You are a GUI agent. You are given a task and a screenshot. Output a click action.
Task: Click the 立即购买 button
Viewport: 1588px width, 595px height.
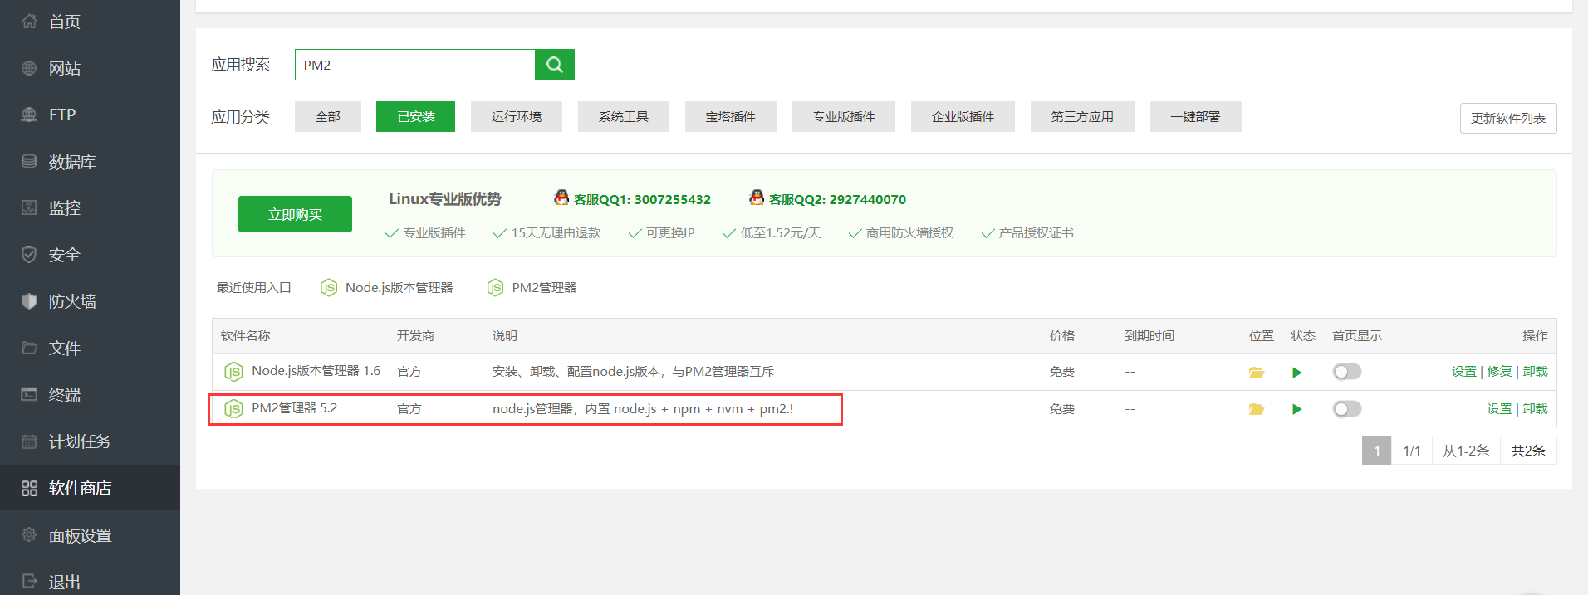pos(295,214)
